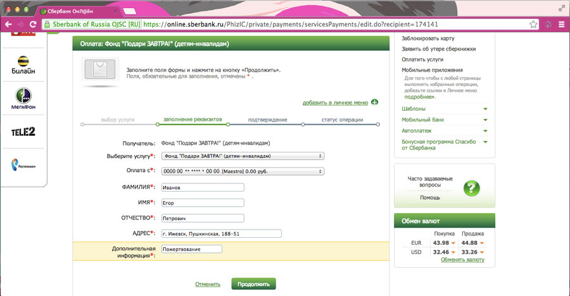Go back with the browser back arrow

point(8,24)
